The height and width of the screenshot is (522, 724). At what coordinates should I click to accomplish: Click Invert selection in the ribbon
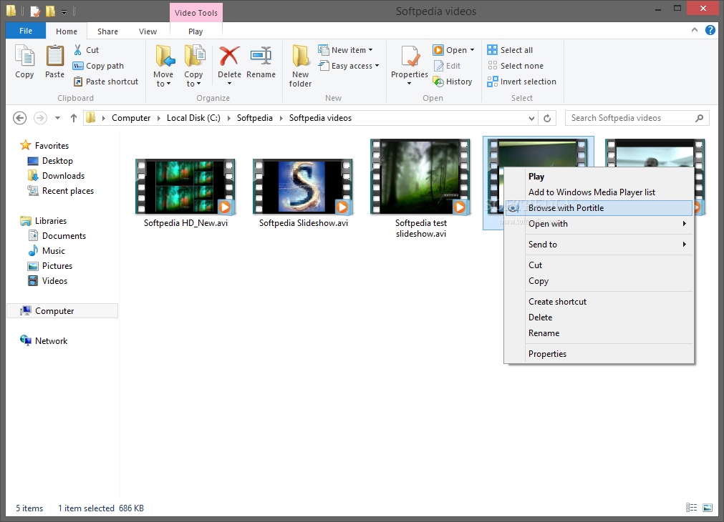[522, 82]
